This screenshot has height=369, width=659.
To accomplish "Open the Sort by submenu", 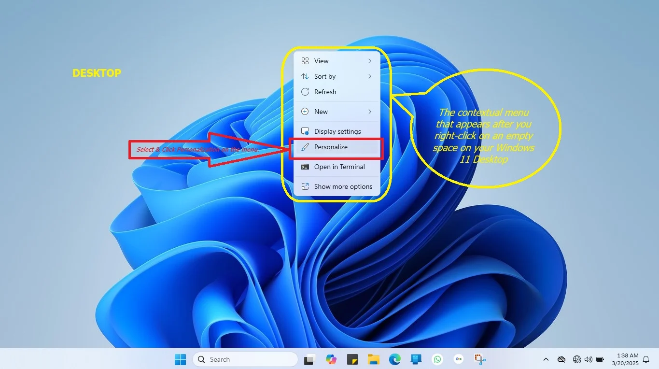I will [x=337, y=76].
